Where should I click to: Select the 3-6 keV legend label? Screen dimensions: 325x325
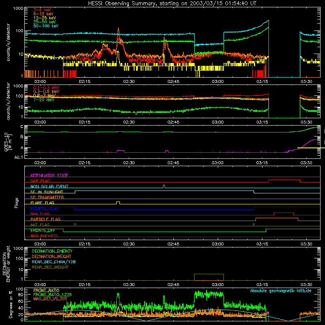(x=42, y=10)
